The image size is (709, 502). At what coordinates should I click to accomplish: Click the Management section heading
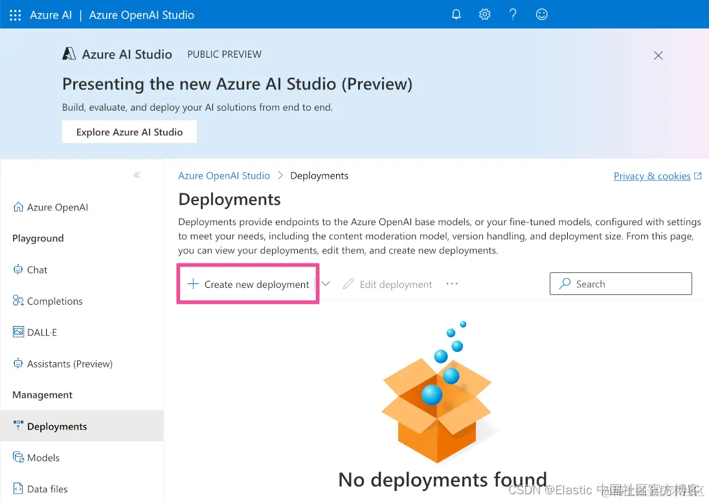pos(43,395)
